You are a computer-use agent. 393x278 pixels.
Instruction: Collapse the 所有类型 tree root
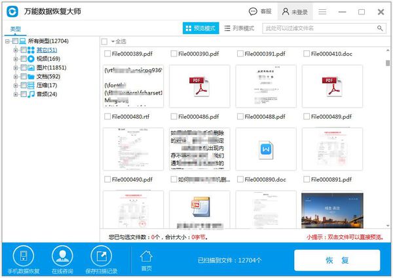point(7,41)
